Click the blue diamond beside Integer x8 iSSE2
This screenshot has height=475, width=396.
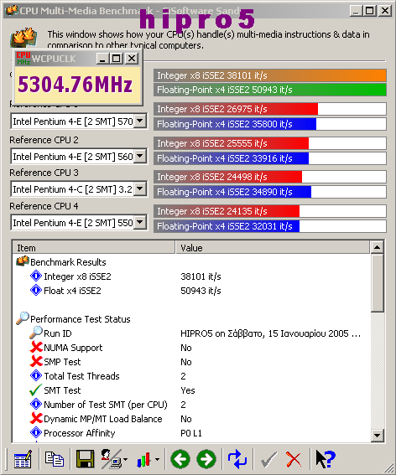[x=36, y=276]
